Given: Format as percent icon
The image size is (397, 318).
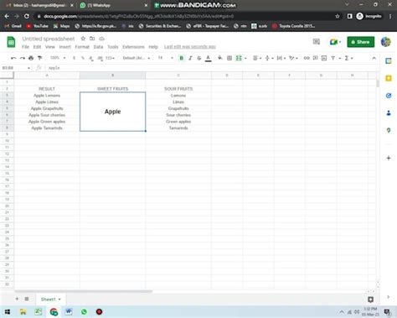Looking at the screenshot, I should click(x=83, y=58).
